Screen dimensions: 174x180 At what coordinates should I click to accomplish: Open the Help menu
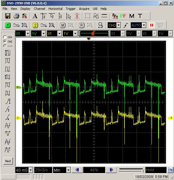(104, 9)
